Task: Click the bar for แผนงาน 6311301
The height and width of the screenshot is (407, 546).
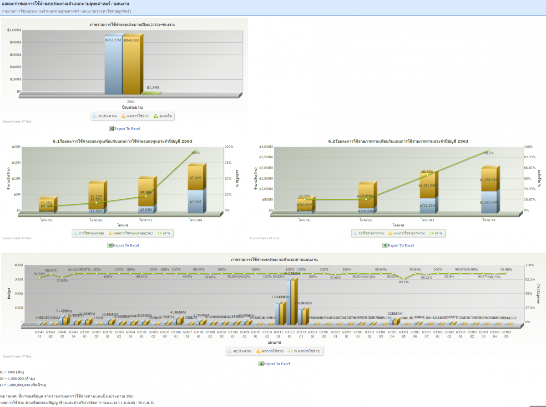Action: [x=303, y=317]
